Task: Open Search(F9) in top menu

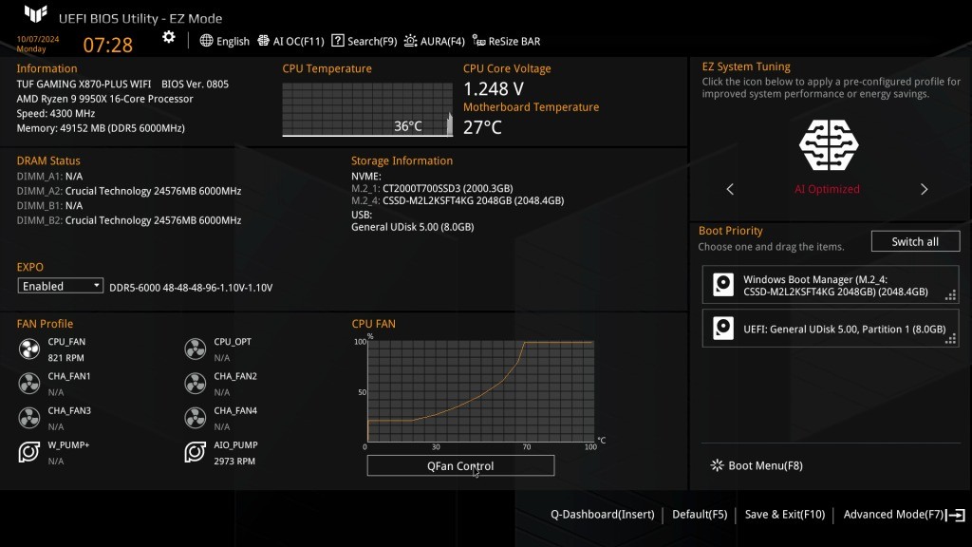Action: (x=364, y=41)
